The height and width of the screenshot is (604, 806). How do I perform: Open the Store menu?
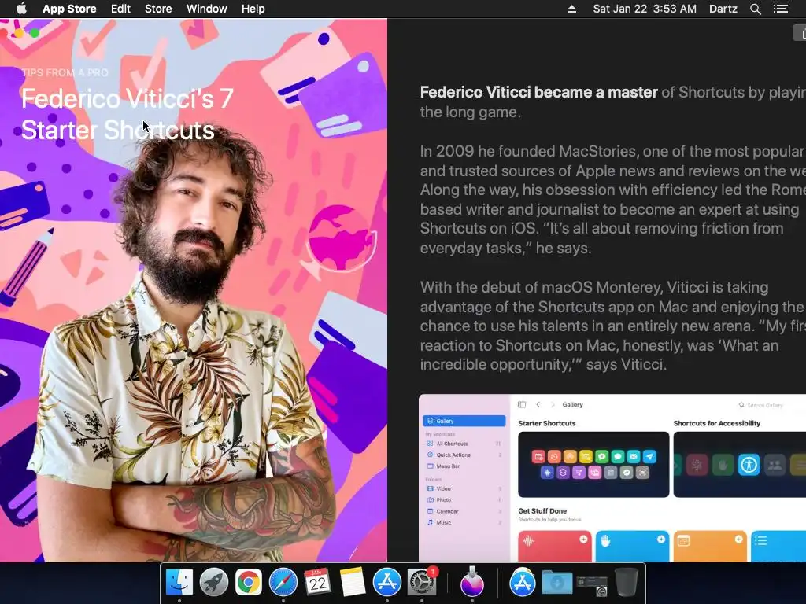point(158,9)
